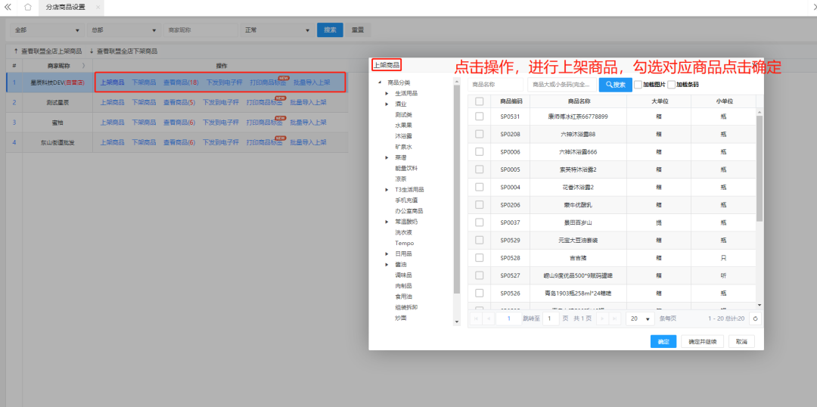
Task: Expand the 商家昵称 column chevron
Action: point(83,66)
